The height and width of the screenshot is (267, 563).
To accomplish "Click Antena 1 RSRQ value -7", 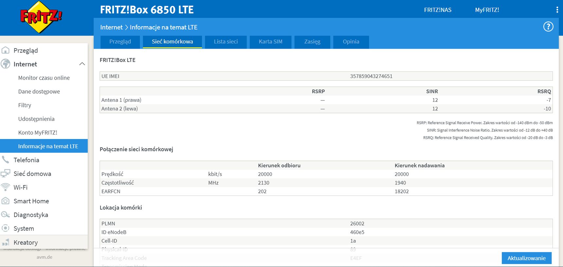I will click(x=549, y=100).
